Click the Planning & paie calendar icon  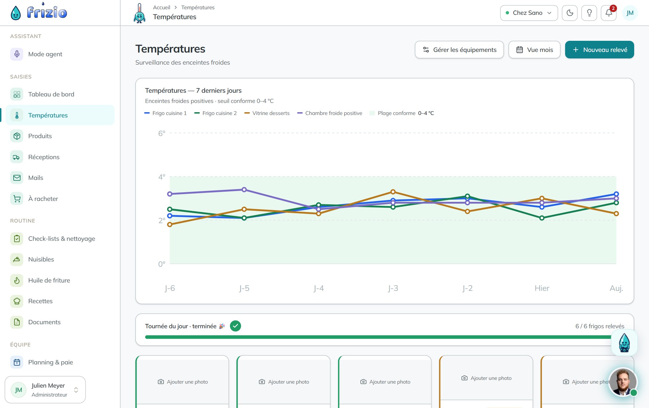pos(17,362)
